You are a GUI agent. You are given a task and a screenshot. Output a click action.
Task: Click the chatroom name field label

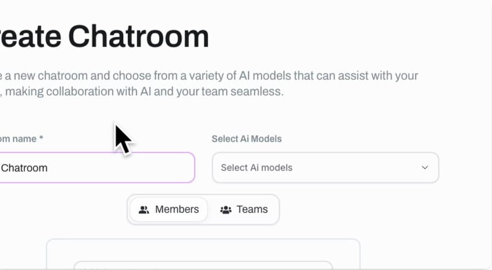22,139
